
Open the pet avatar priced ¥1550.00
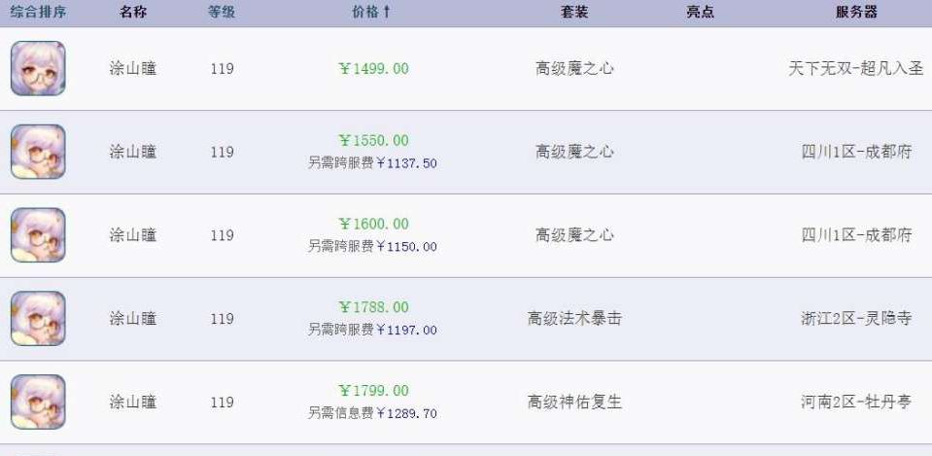pyautogui.click(x=38, y=152)
